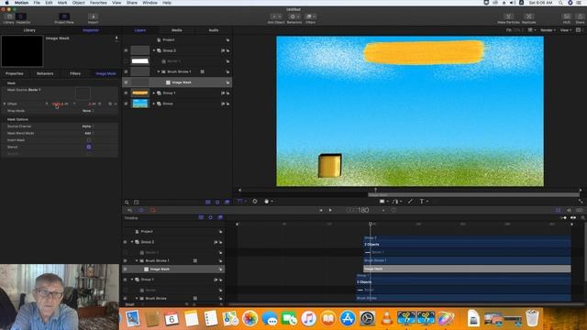Open Mask Blend Mode dropdown set to Add
The width and height of the screenshot is (587, 330).
pyautogui.click(x=89, y=133)
